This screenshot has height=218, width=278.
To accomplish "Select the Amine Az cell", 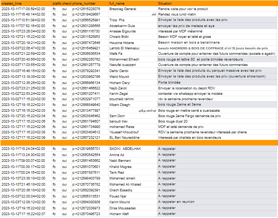I will (x=133, y=155).
